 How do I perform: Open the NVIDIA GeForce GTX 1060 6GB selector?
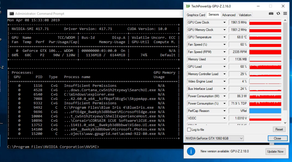214,138
